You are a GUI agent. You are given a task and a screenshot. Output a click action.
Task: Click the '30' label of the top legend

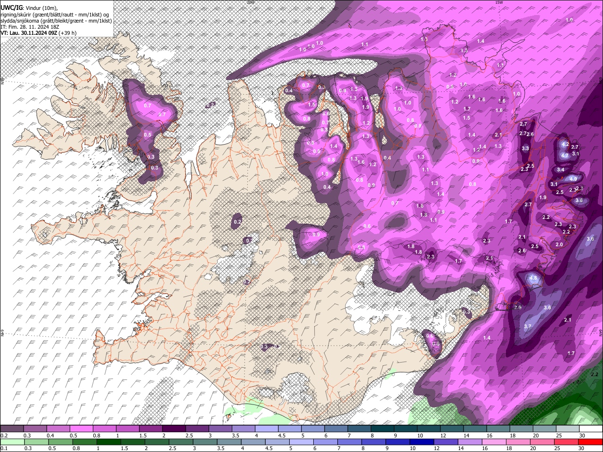click(582, 436)
